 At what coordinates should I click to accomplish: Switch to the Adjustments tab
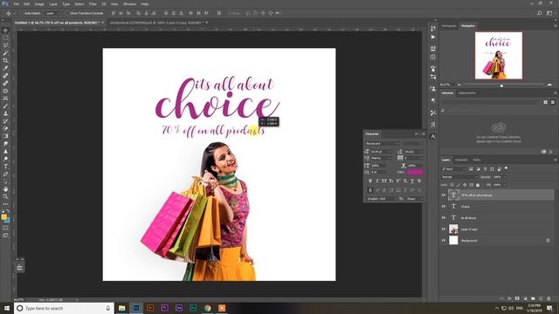point(467,93)
